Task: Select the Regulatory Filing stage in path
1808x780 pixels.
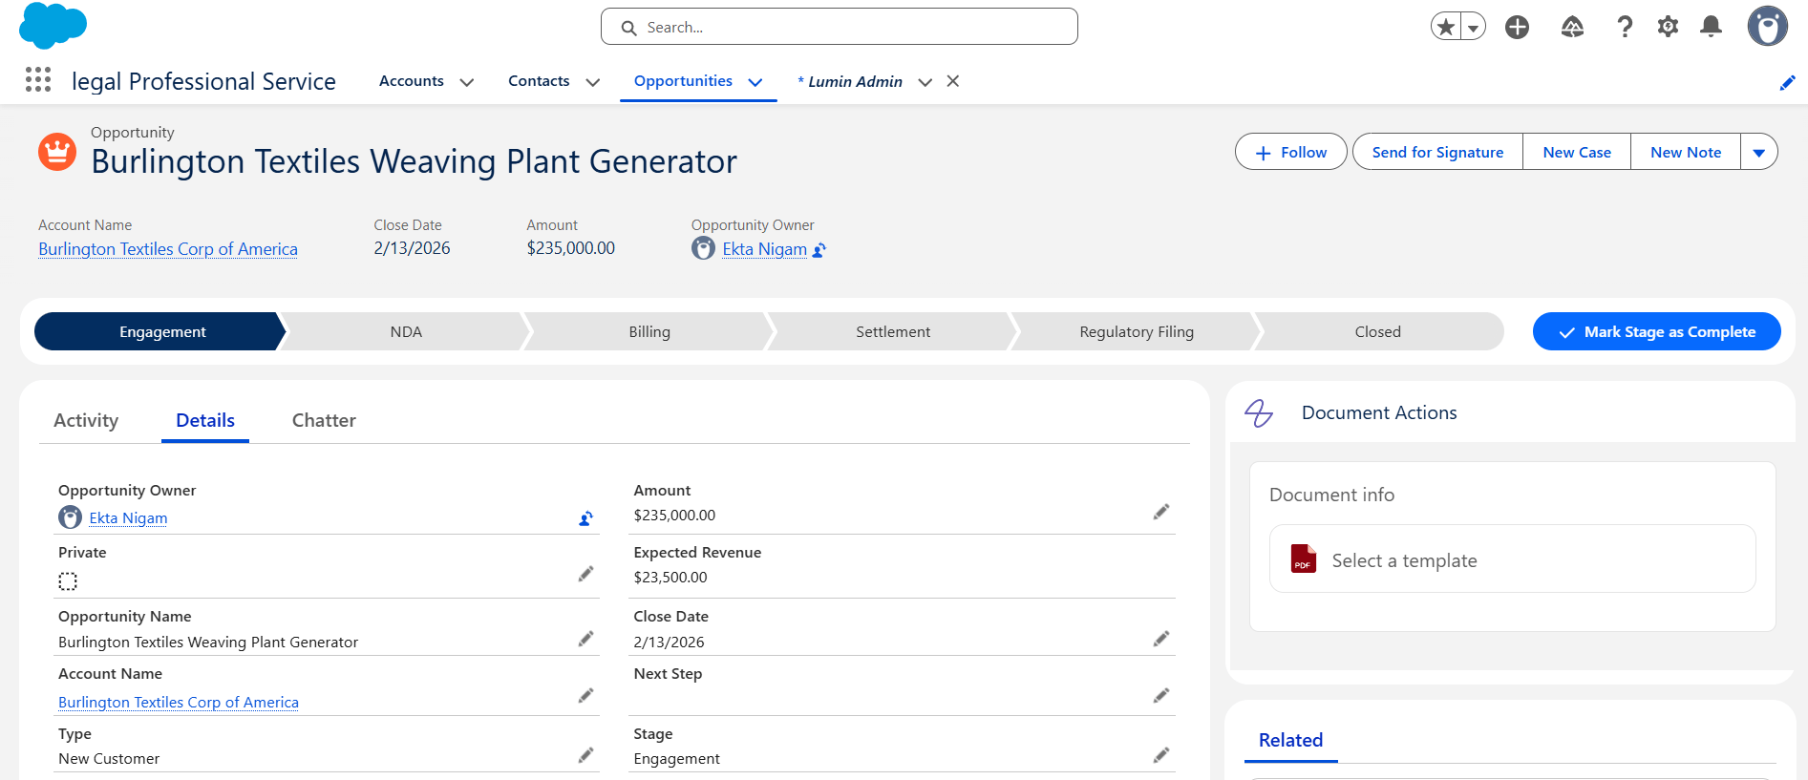Action: coord(1137,331)
